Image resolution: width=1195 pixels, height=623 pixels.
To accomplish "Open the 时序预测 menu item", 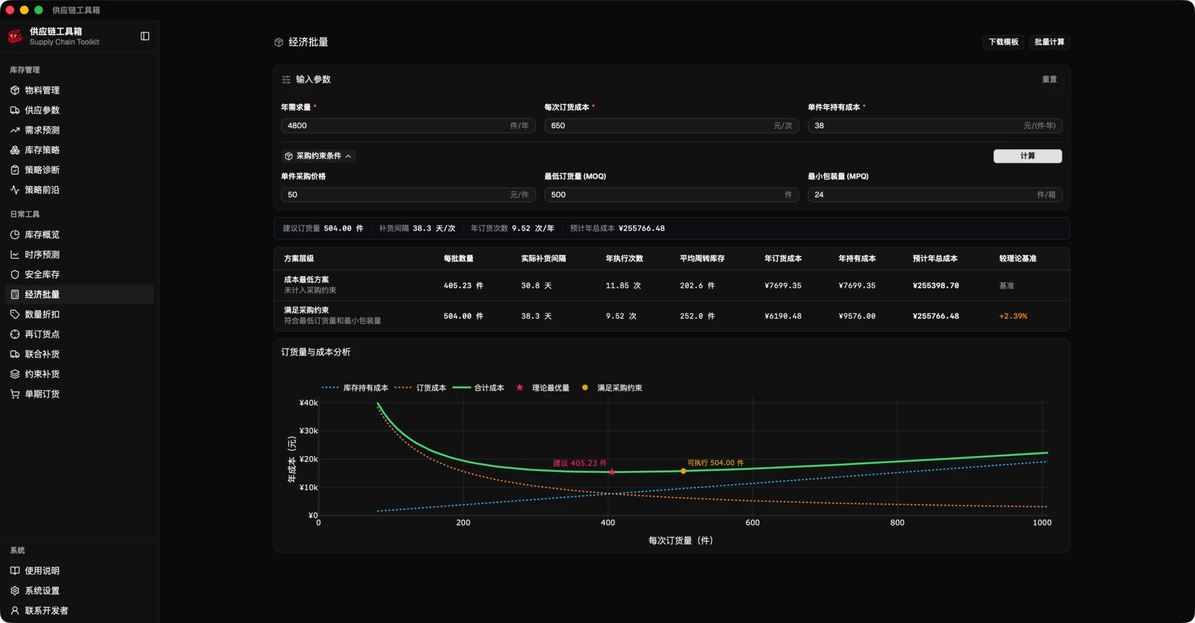I will coord(79,255).
